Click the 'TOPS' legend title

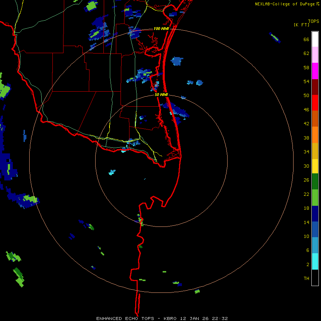314,21
